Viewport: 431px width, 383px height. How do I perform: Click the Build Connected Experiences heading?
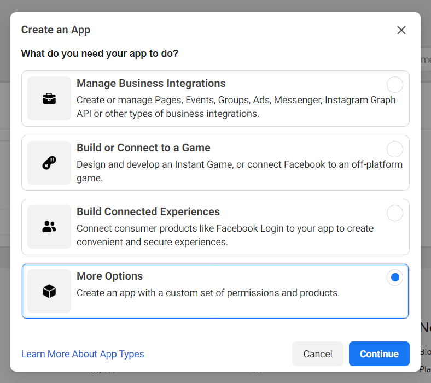point(148,212)
